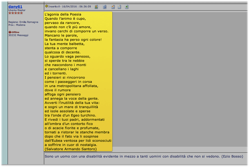Click the line 'all'ombra d'un contorto fico'
The image size is (249, 167).
69,124
